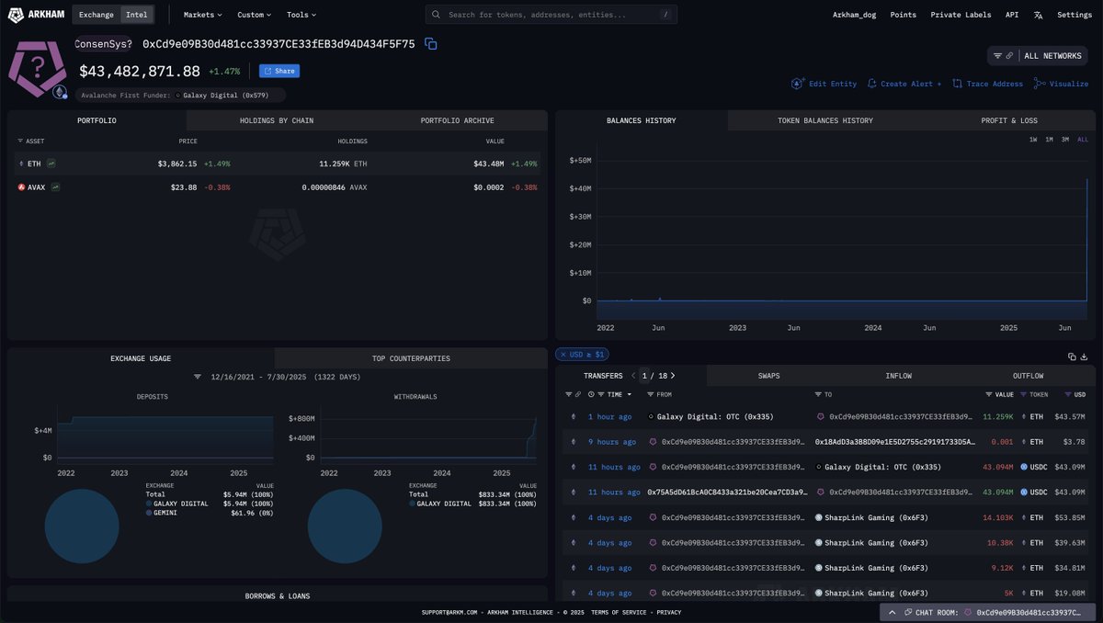Click the USD column filter icon
The width and height of the screenshot is (1103, 623).
pyautogui.click(x=1068, y=394)
